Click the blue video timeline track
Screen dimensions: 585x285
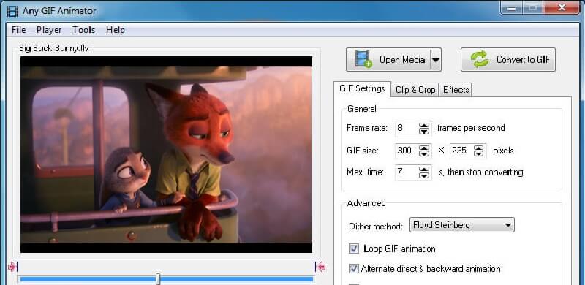point(167,279)
